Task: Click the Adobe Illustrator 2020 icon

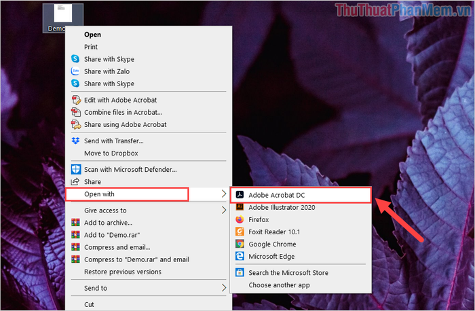Action: click(x=240, y=207)
